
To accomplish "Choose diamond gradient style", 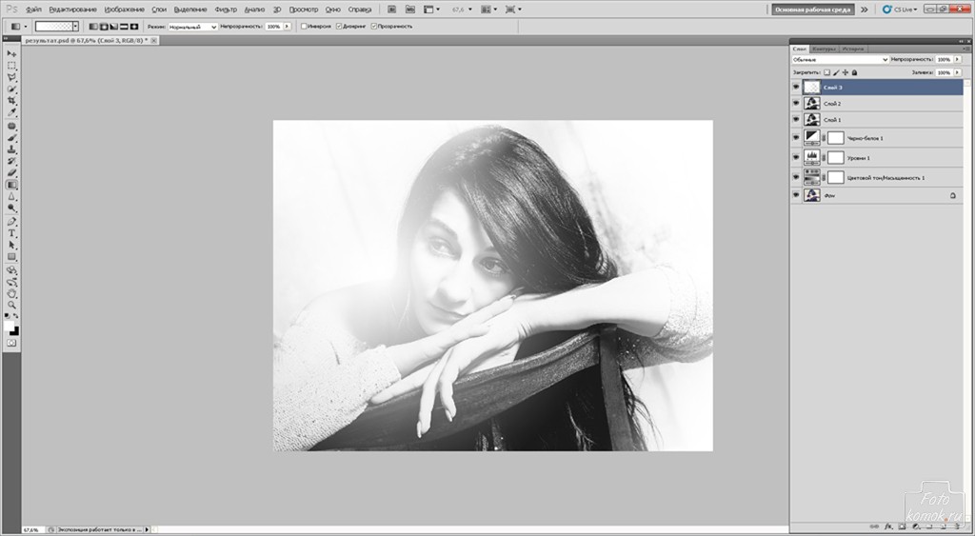I will click(x=133, y=27).
